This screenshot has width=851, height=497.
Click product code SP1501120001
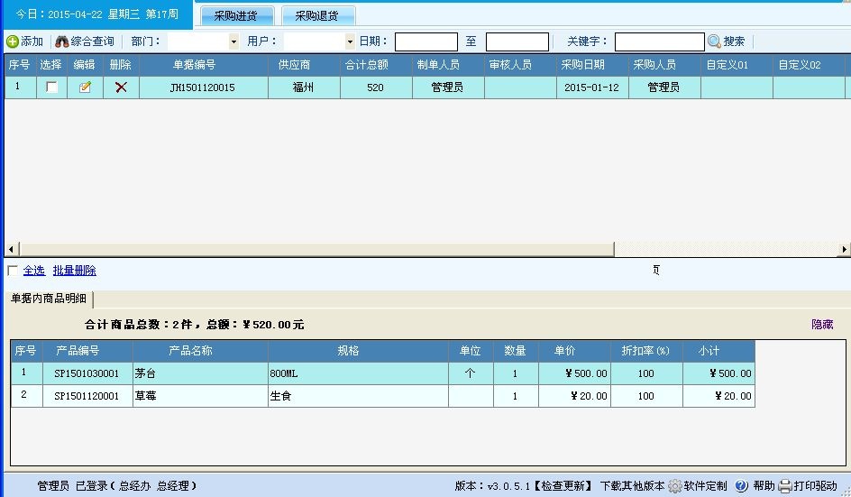click(87, 396)
